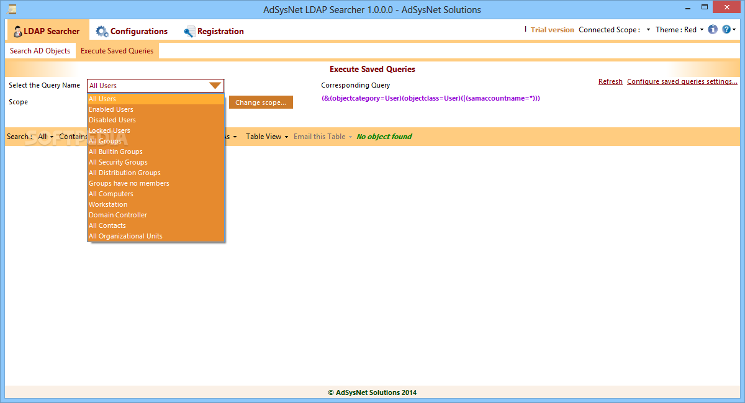
Task: Click the Change scope button
Action: pyautogui.click(x=261, y=102)
